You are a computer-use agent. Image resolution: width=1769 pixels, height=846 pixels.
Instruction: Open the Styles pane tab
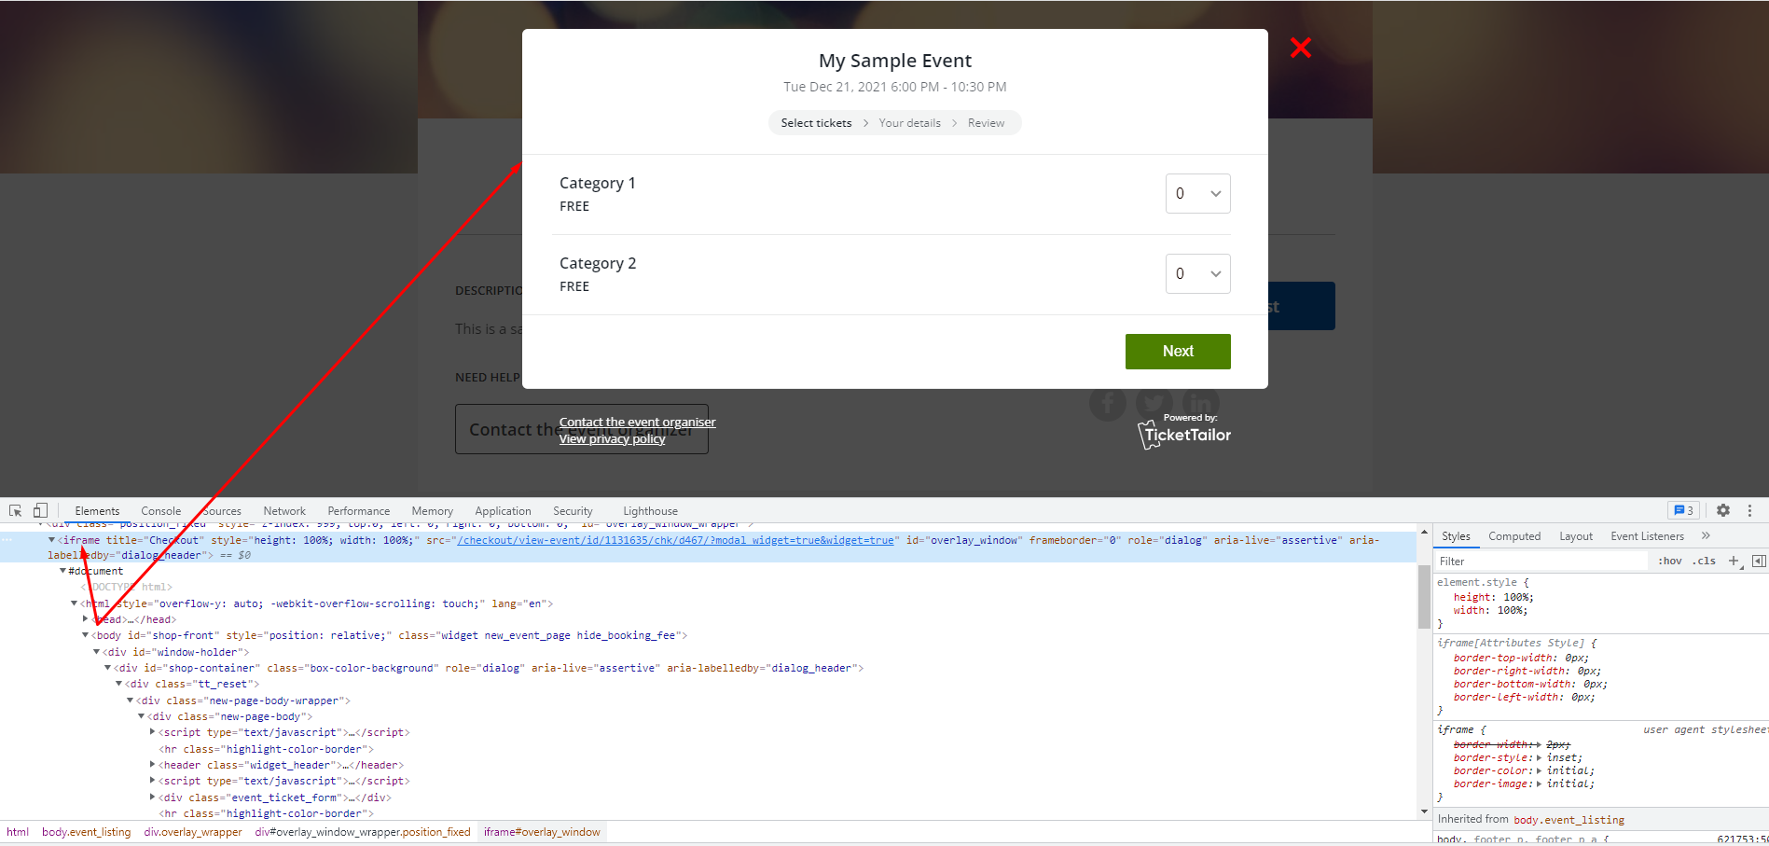click(1456, 536)
